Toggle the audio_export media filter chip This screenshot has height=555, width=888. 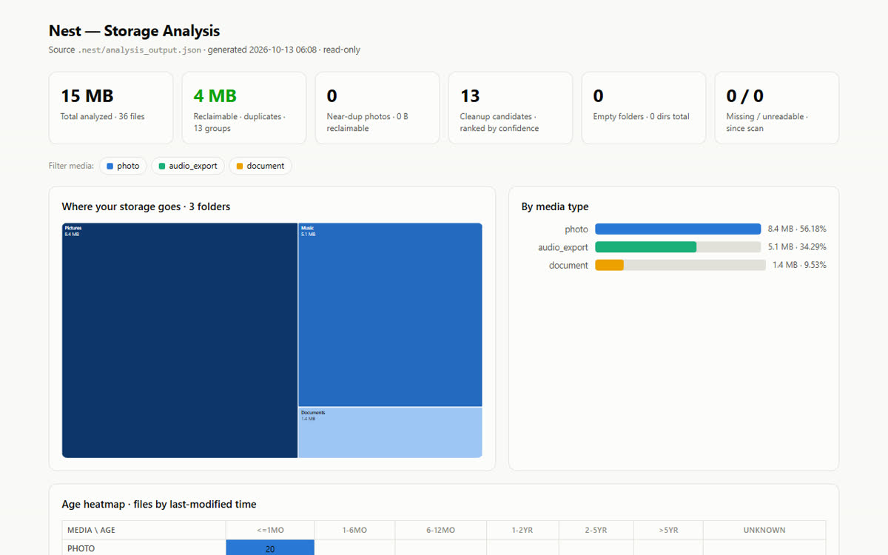(x=188, y=166)
